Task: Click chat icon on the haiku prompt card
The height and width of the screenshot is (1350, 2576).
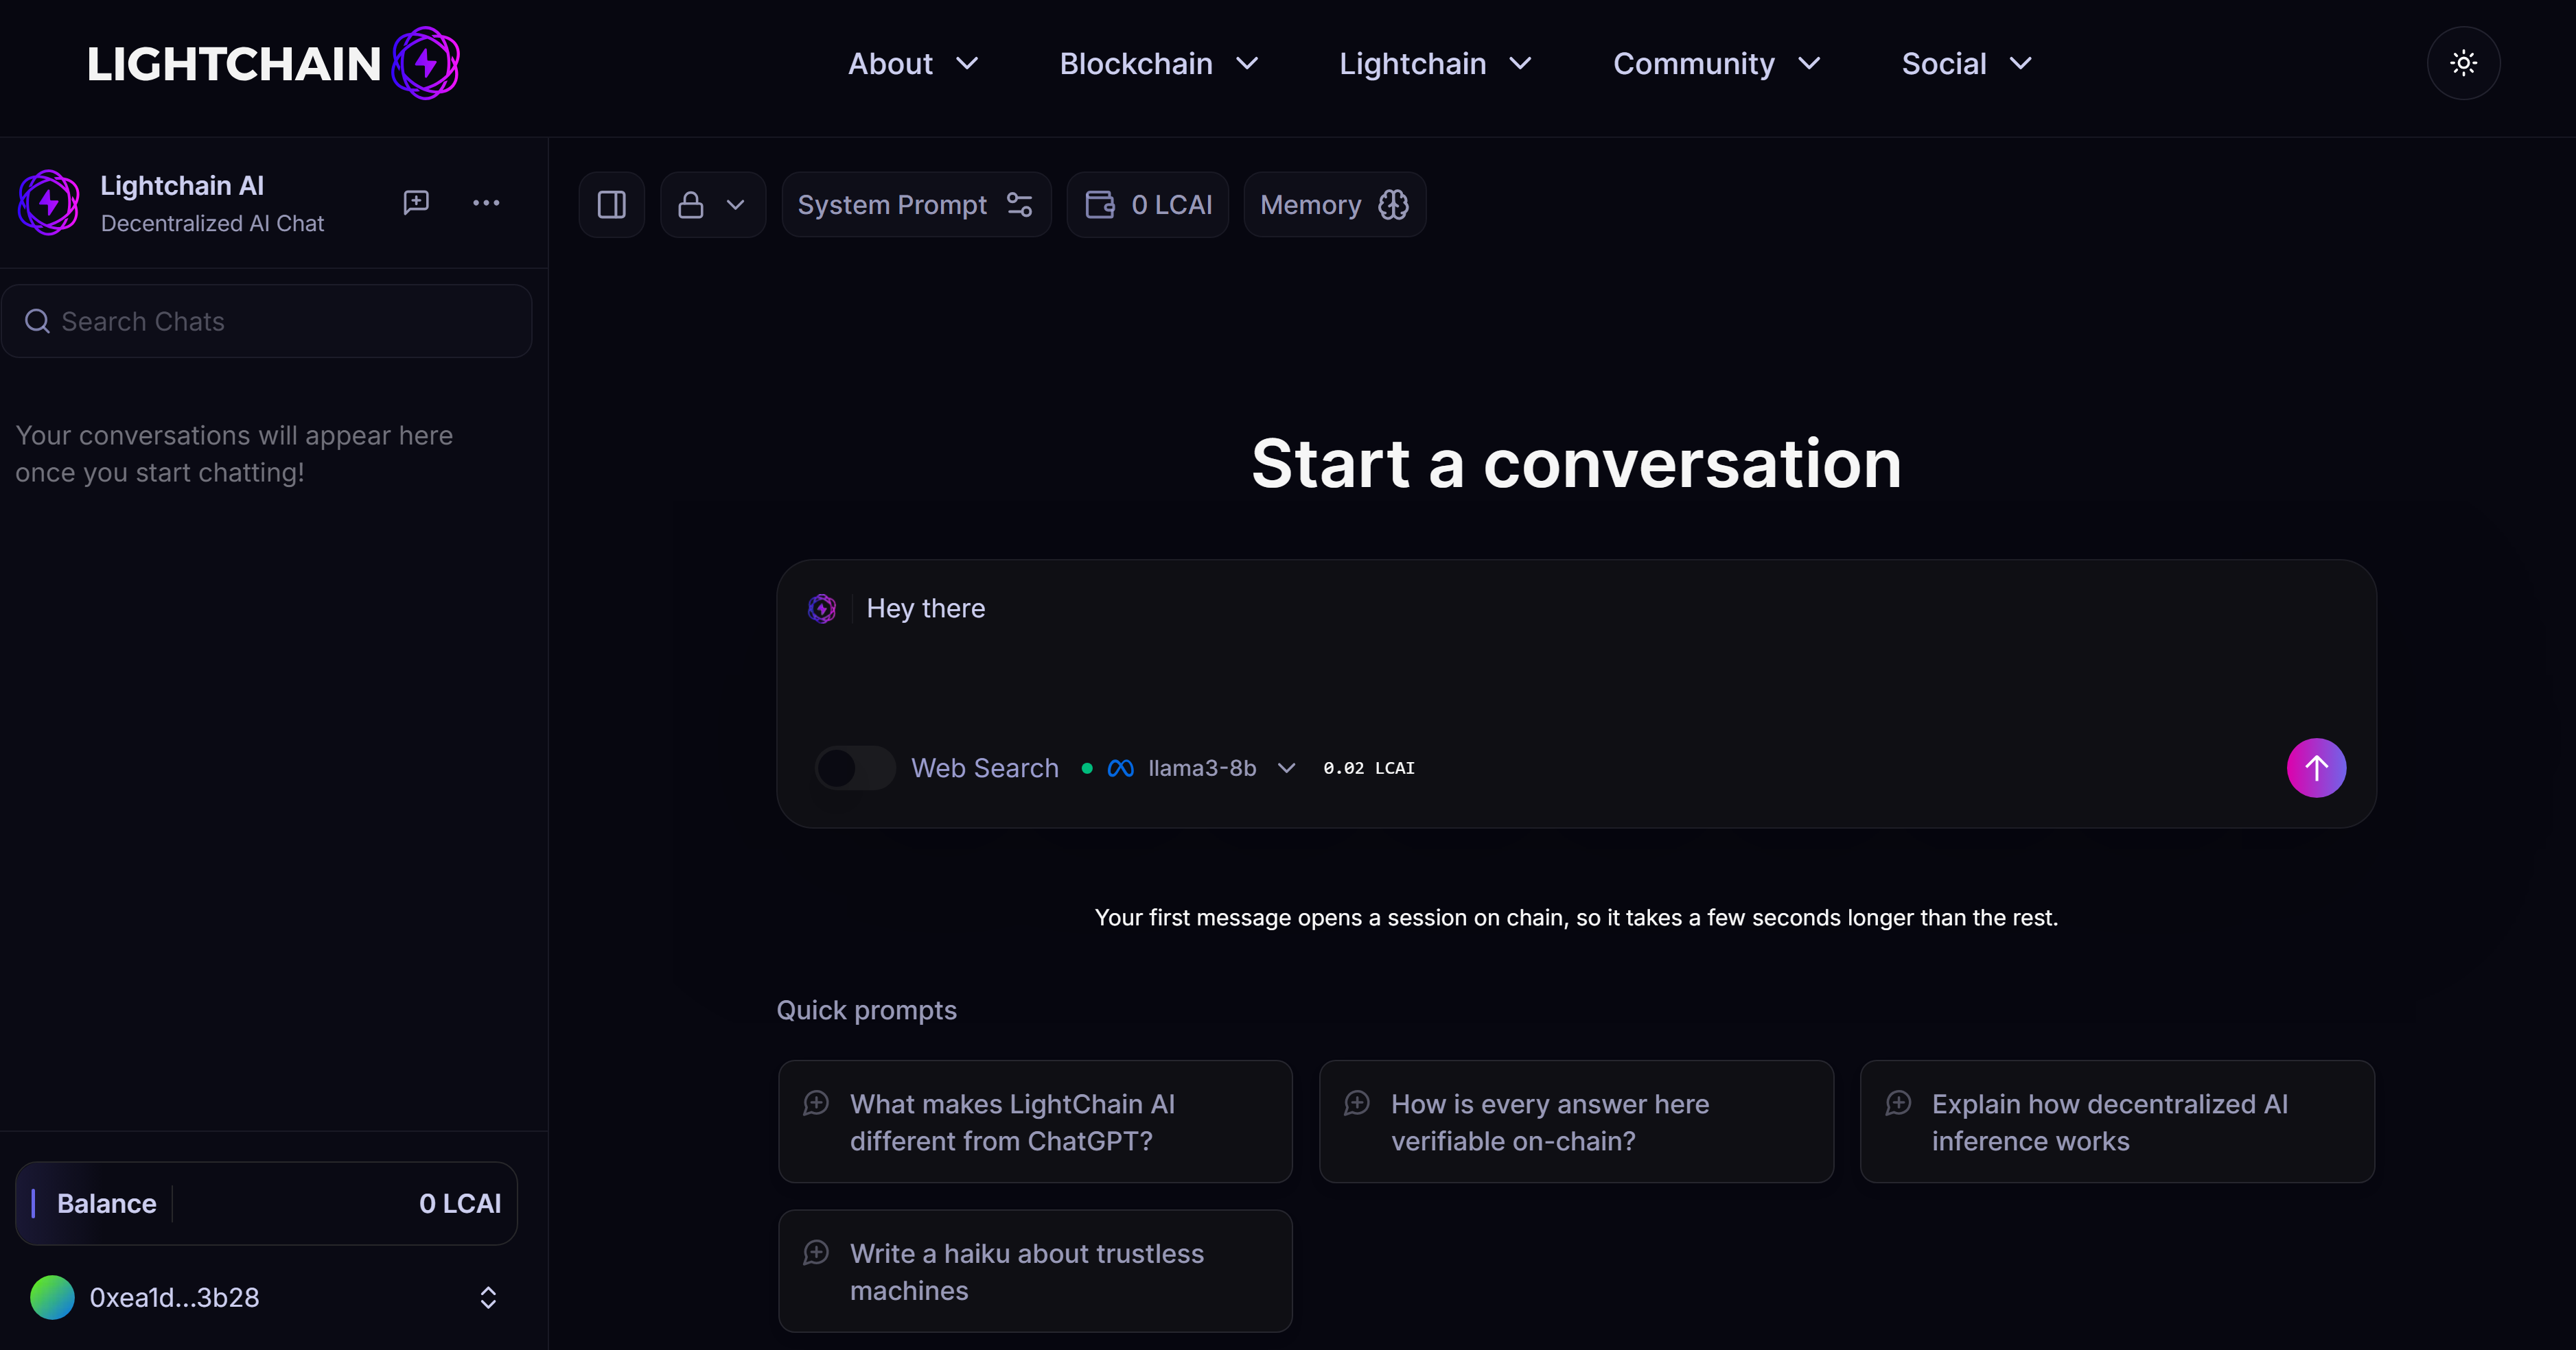Action: [816, 1252]
